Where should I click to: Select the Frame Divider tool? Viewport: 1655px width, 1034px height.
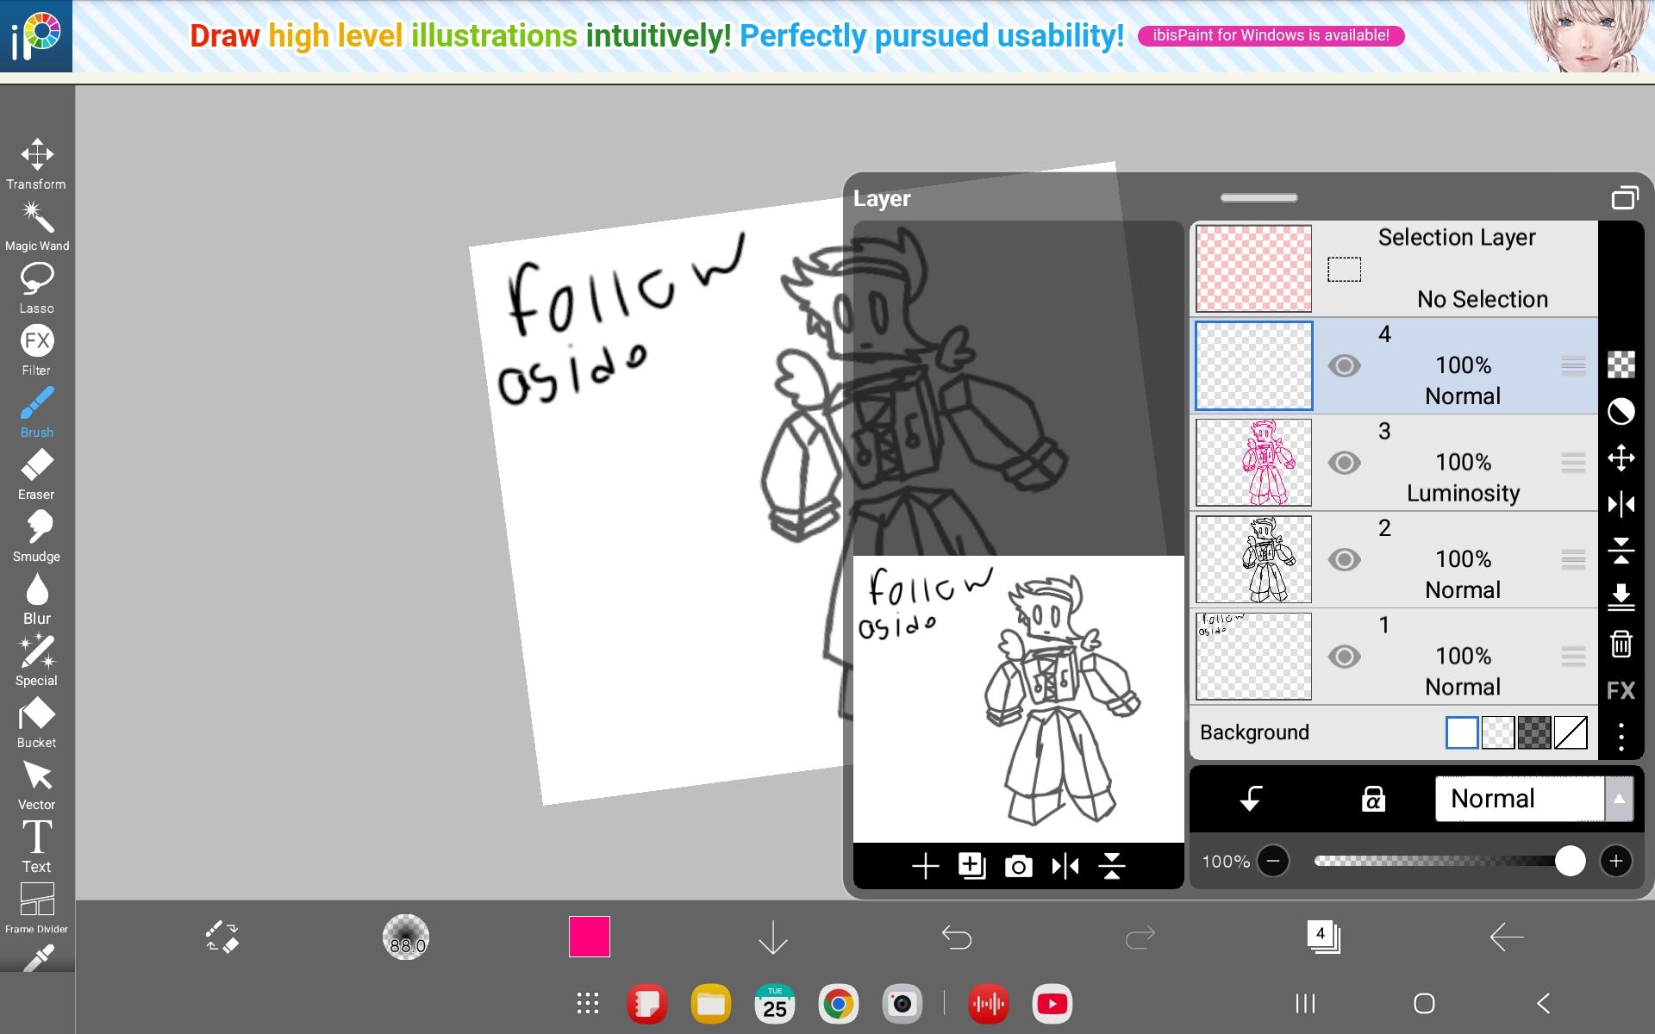[36, 908]
